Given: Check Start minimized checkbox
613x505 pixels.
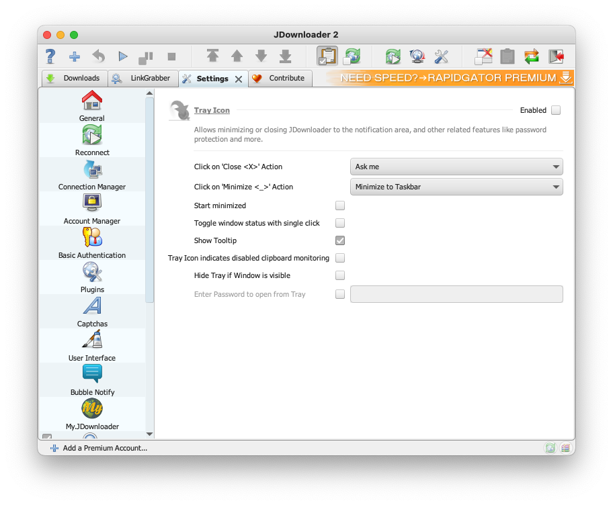Looking at the screenshot, I should click(340, 205).
